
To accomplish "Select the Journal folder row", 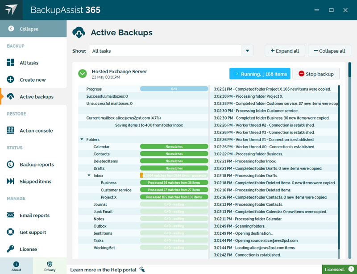I will tap(143, 204).
